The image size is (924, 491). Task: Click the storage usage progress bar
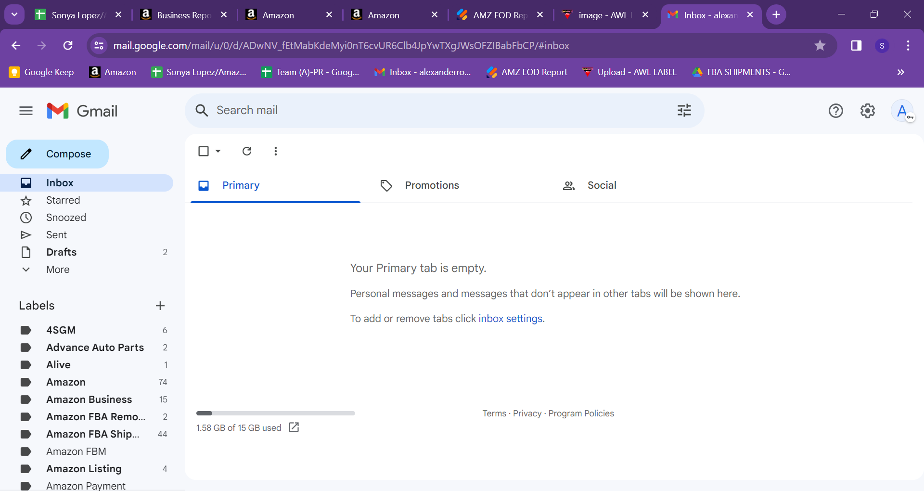(275, 413)
